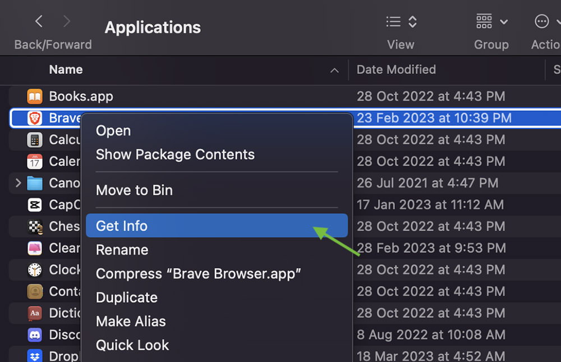Image resolution: width=561 pixels, height=362 pixels.
Task: Click the Group icon grid
Action: pos(484,21)
